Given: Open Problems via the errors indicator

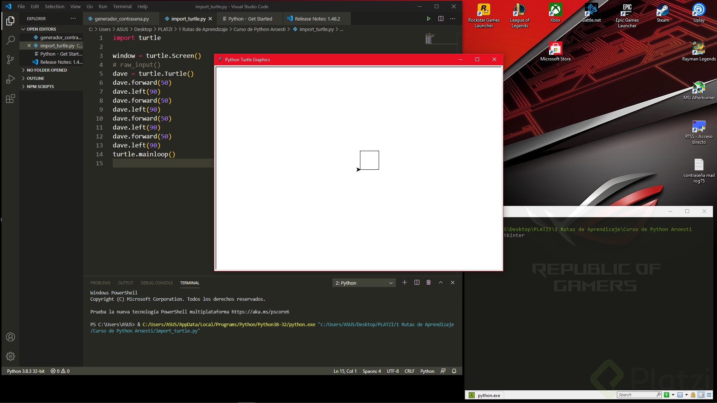Looking at the screenshot, I should (60, 371).
